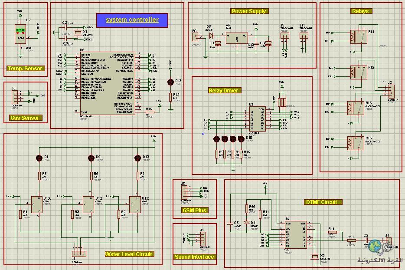Select resistor R12 below D18
The image size is (405, 270).
coord(170,97)
